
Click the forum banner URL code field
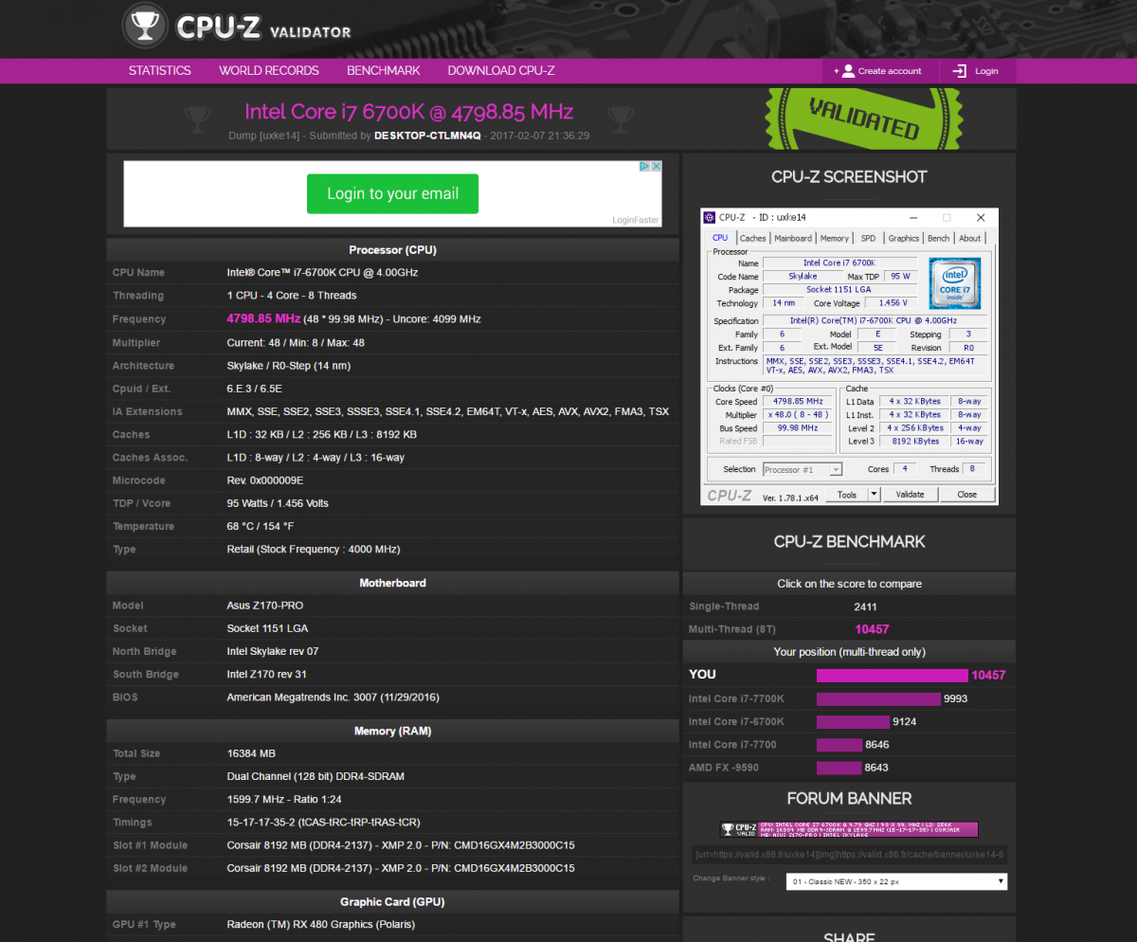pos(849,854)
